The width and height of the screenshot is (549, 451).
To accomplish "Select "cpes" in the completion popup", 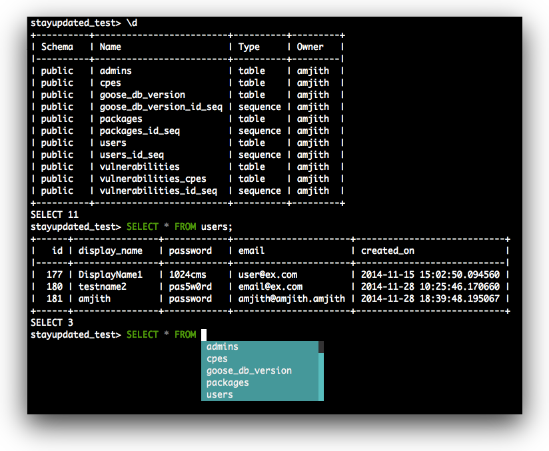I will (x=217, y=358).
